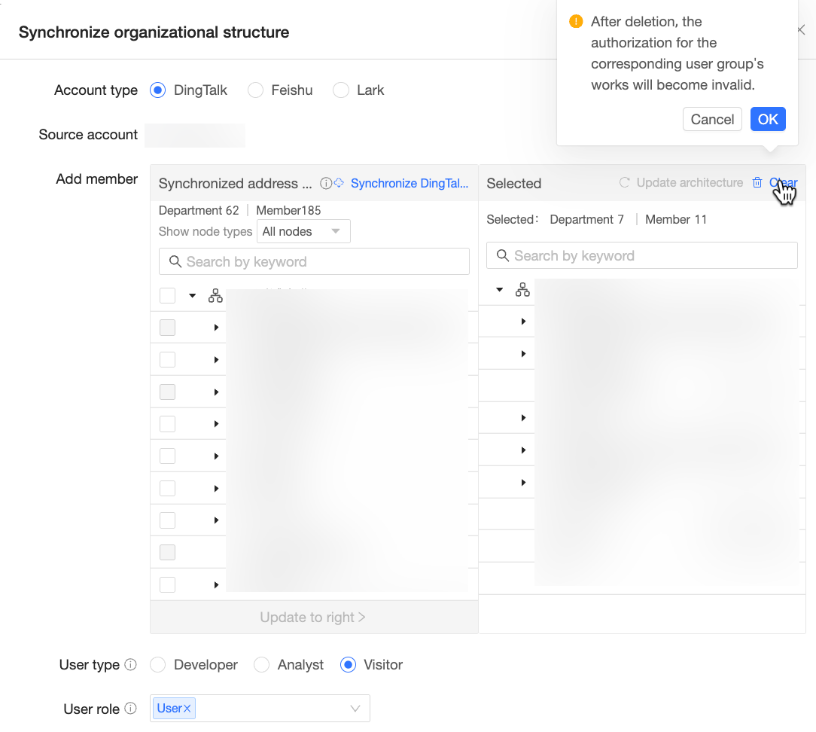Click Update architecture

point(682,183)
